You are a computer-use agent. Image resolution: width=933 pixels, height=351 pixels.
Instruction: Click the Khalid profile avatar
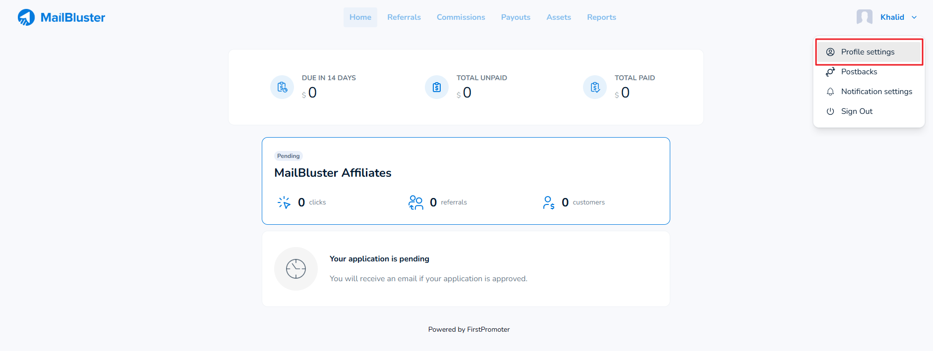(864, 17)
